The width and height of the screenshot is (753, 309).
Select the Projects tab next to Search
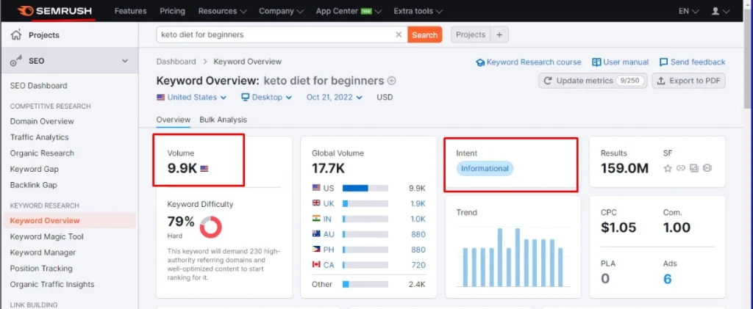click(x=471, y=34)
